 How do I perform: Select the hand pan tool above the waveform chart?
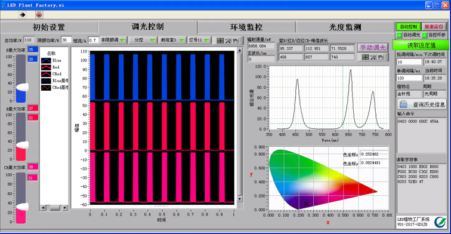coord(235,41)
